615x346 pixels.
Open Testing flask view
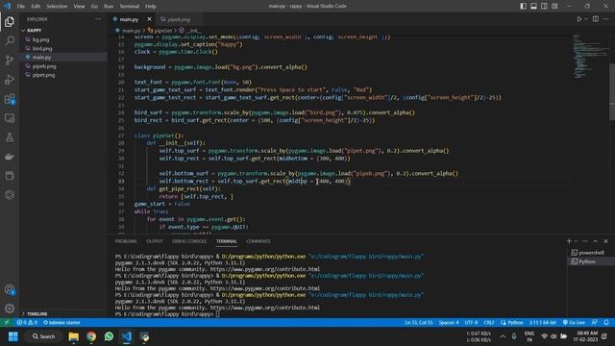tap(10, 137)
